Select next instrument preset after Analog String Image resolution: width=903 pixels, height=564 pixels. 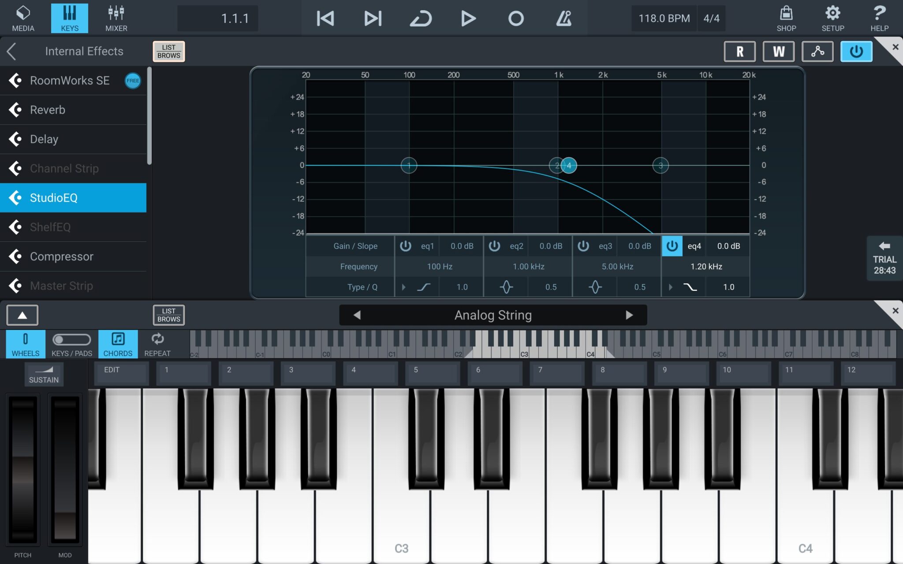point(629,315)
